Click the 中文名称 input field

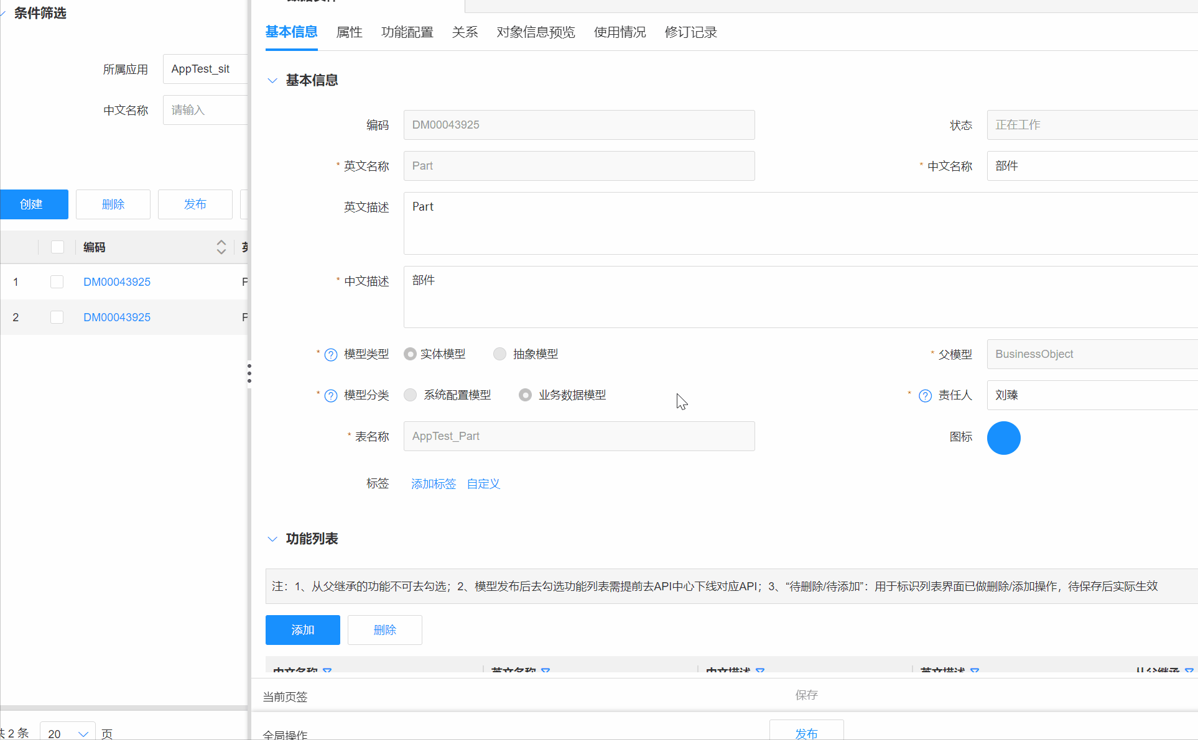pos(205,110)
